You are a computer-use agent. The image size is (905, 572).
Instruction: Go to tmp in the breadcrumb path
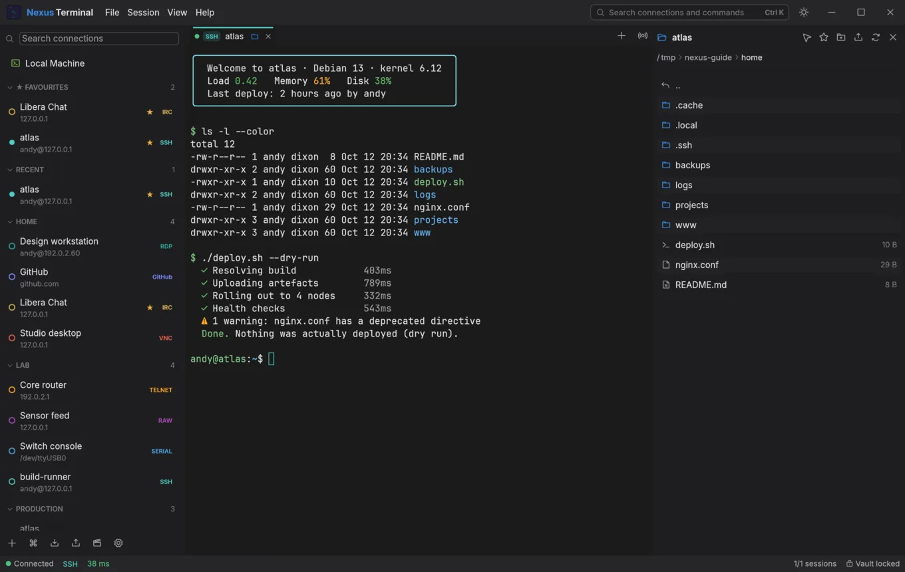668,57
